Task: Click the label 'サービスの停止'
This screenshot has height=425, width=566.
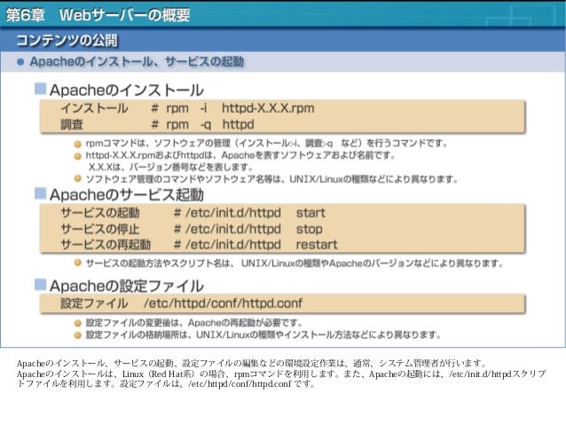Action: pyautogui.click(x=100, y=229)
